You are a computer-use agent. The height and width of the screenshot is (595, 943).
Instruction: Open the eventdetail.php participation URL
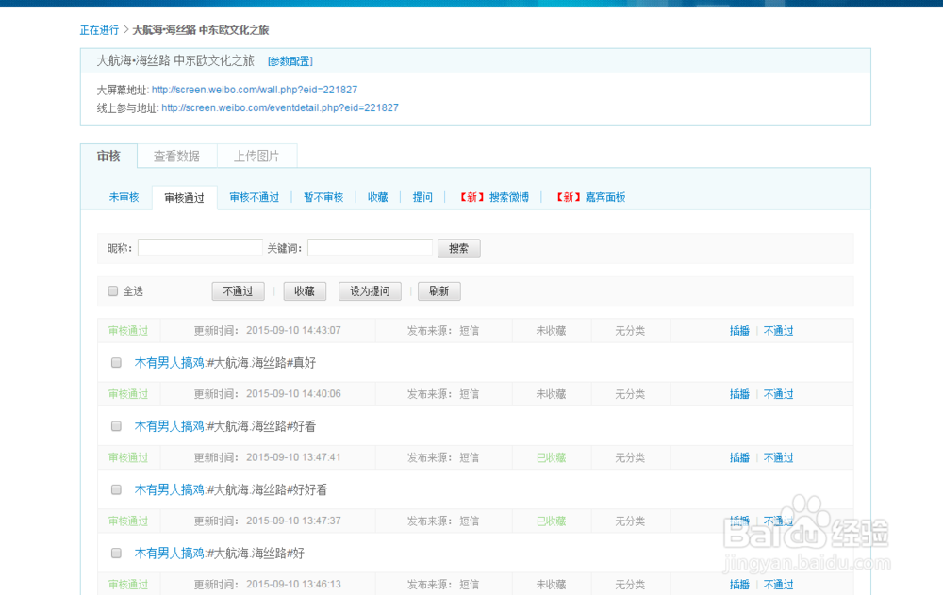280,107
